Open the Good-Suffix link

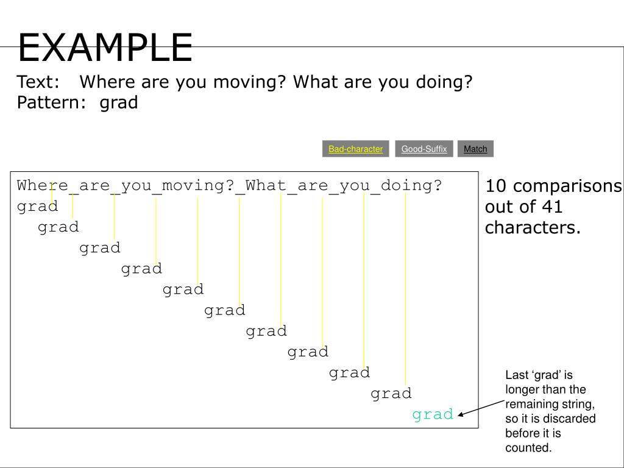click(x=424, y=149)
